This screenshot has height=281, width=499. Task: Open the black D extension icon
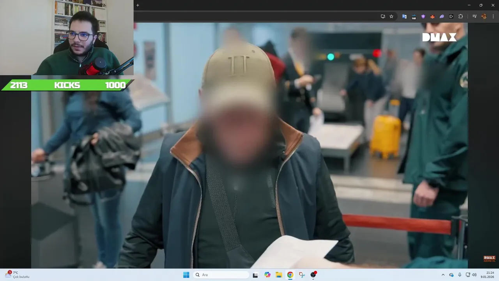451,16
